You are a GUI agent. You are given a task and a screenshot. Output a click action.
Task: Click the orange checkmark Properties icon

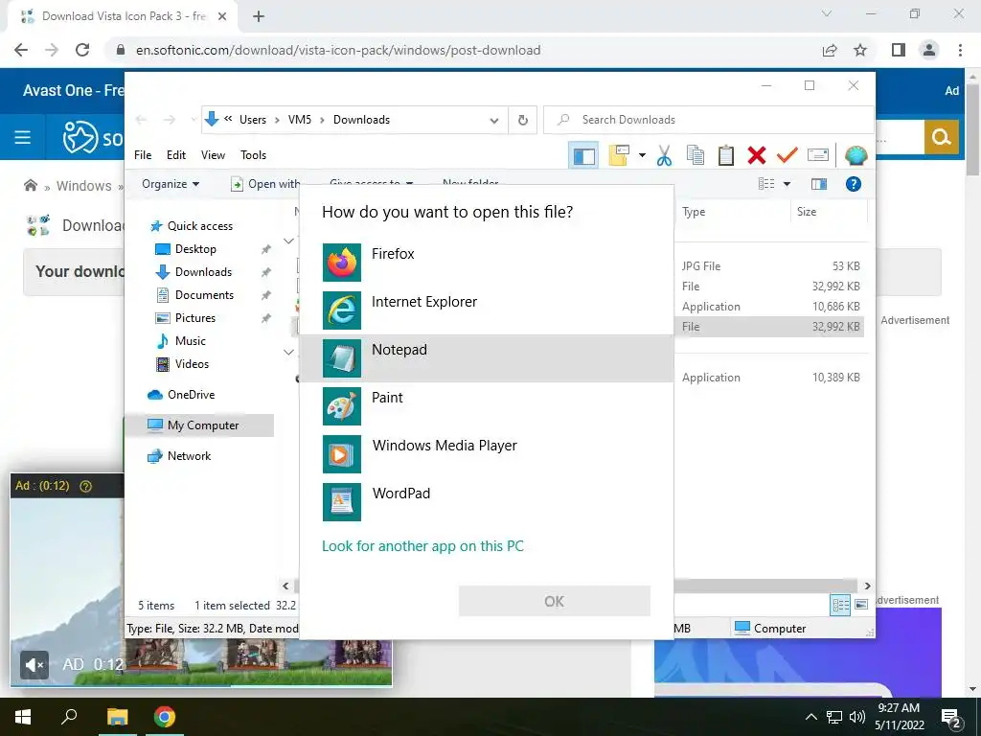pos(787,154)
